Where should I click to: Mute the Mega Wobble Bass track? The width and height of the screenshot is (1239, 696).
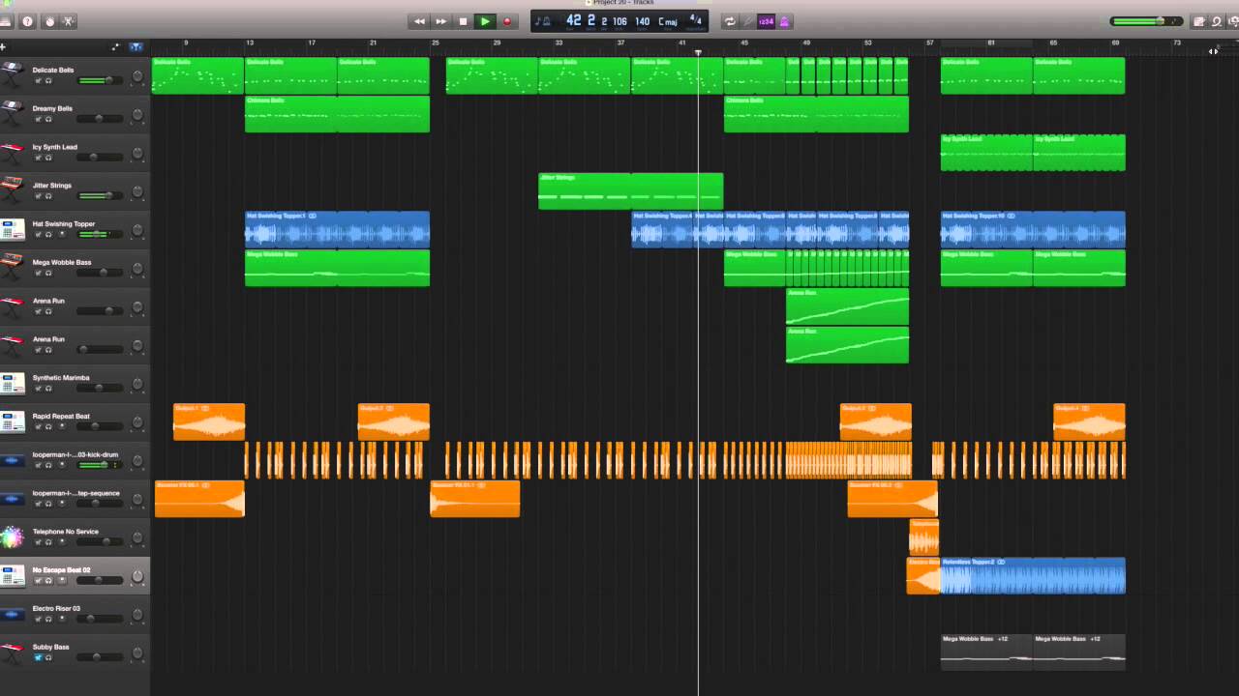click(x=38, y=274)
